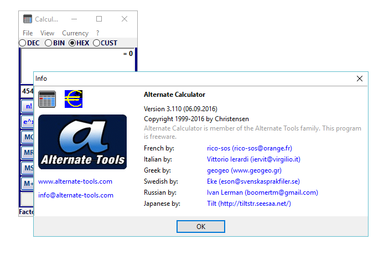Image resolution: width=384 pixels, height=255 pixels.
Task: Click the Italian translator Vittorio Ierardi link
Action: coord(254,159)
